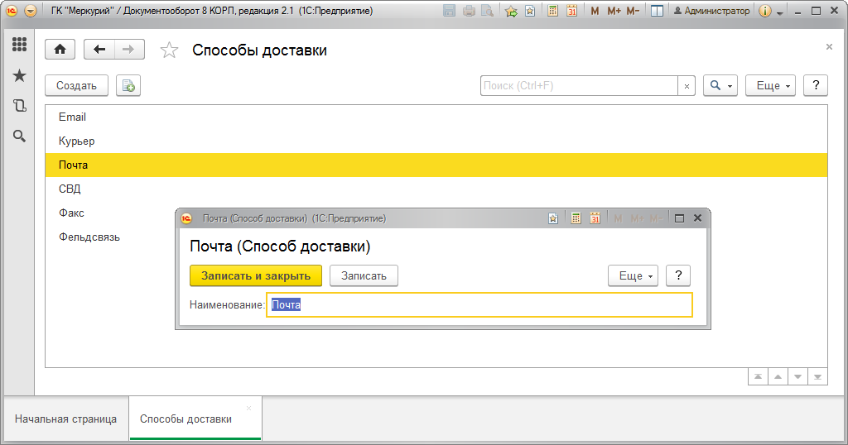Click Записать и закрыть button
848x445 pixels.
256,275
